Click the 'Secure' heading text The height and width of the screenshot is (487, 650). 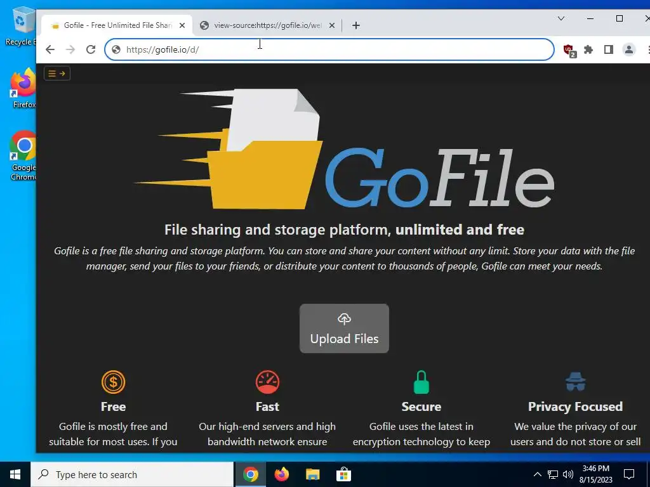(421, 406)
